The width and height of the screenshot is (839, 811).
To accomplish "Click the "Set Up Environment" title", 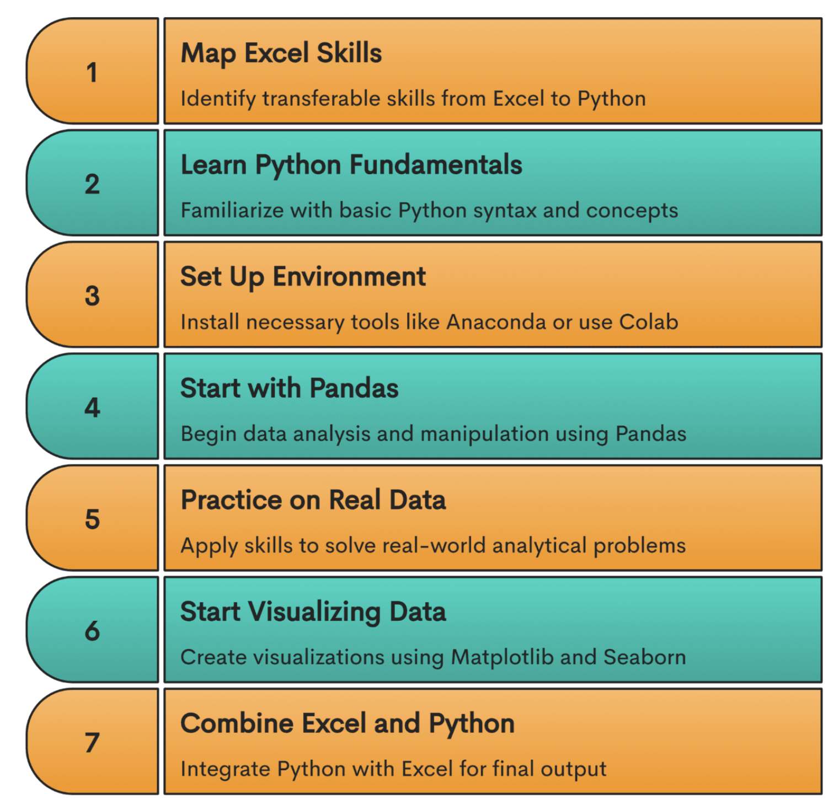I will [303, 277].
